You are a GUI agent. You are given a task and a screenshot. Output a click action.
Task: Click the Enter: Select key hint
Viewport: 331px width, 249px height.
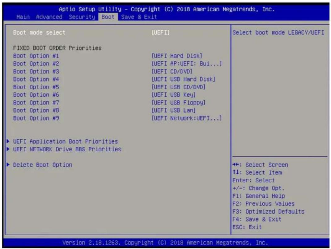(x=253, y=180)
